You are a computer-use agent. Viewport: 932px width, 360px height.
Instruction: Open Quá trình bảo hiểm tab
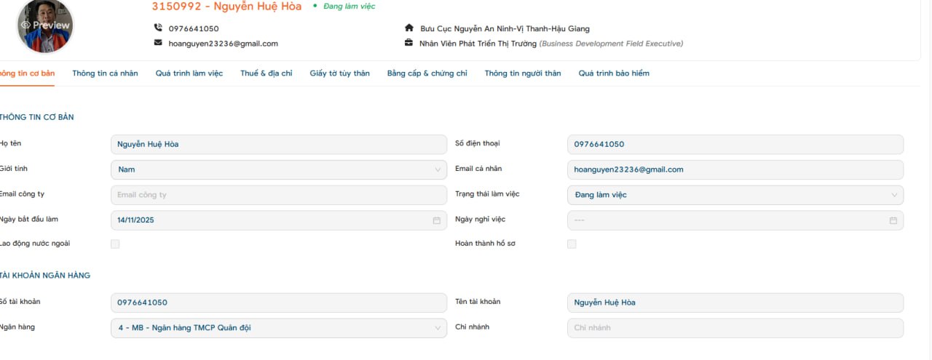(614, 73)
